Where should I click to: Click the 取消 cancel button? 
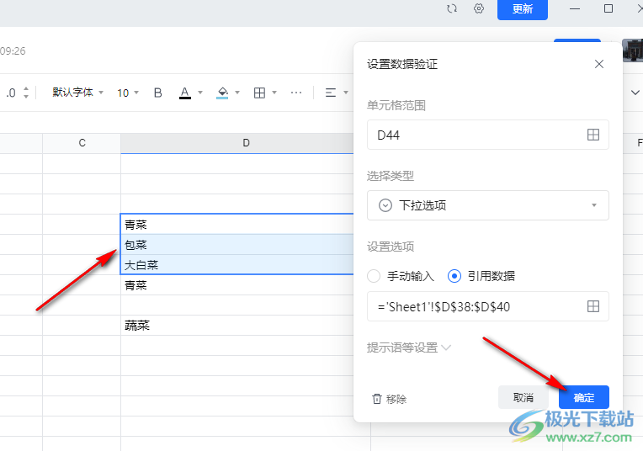523,397
